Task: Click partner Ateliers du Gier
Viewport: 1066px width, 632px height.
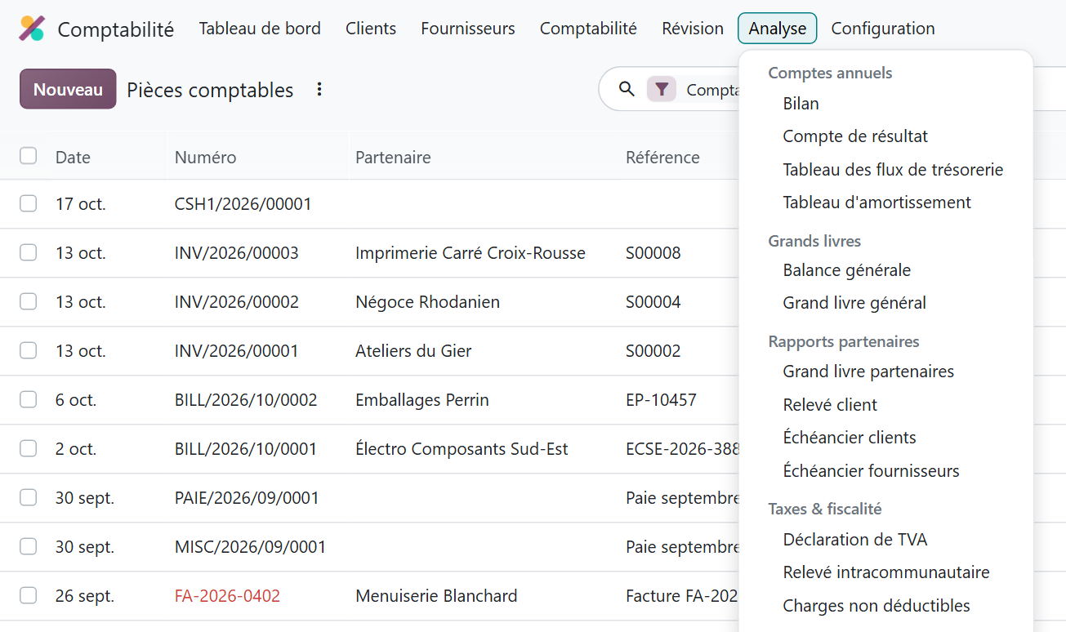Action: [413, 351]
